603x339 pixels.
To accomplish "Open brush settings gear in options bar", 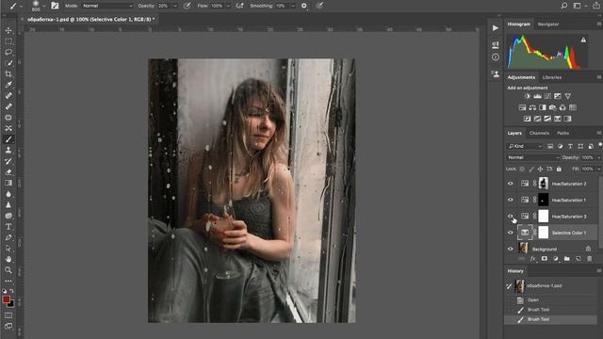I will [303, 6].
